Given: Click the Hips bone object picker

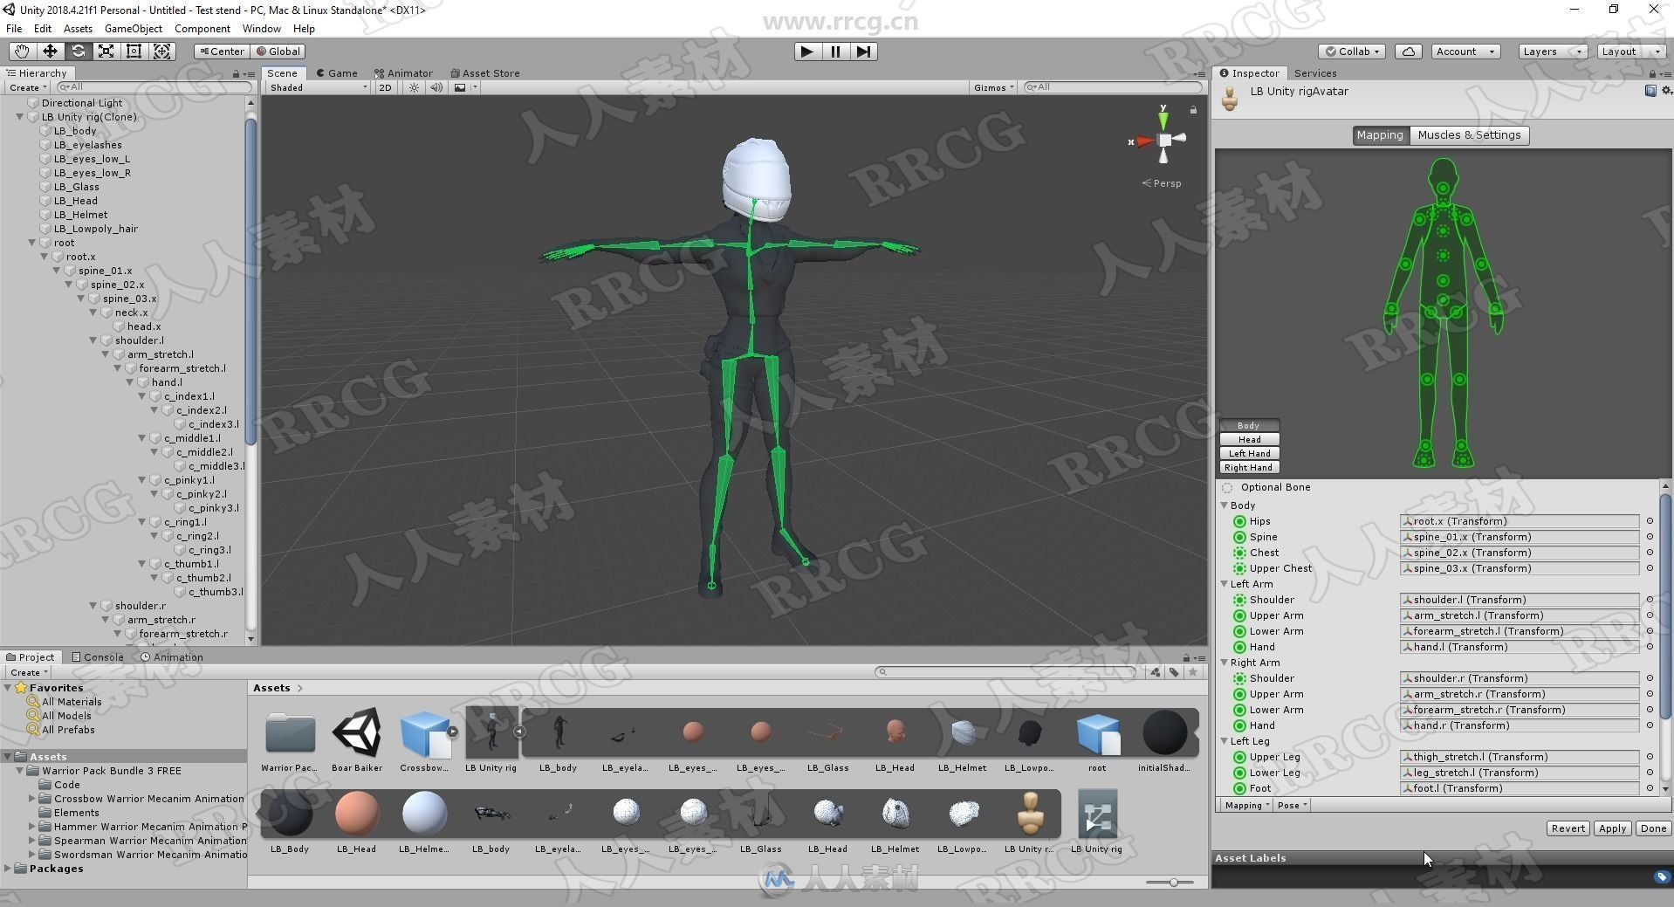Looking at the screenshot, I should (1650, 521).
